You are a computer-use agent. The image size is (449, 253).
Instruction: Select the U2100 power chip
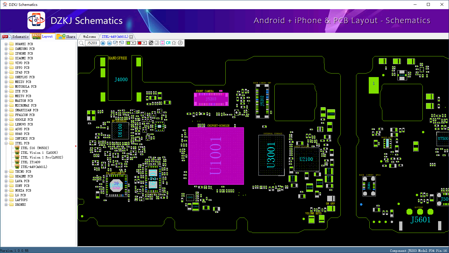tap(307, 159)
